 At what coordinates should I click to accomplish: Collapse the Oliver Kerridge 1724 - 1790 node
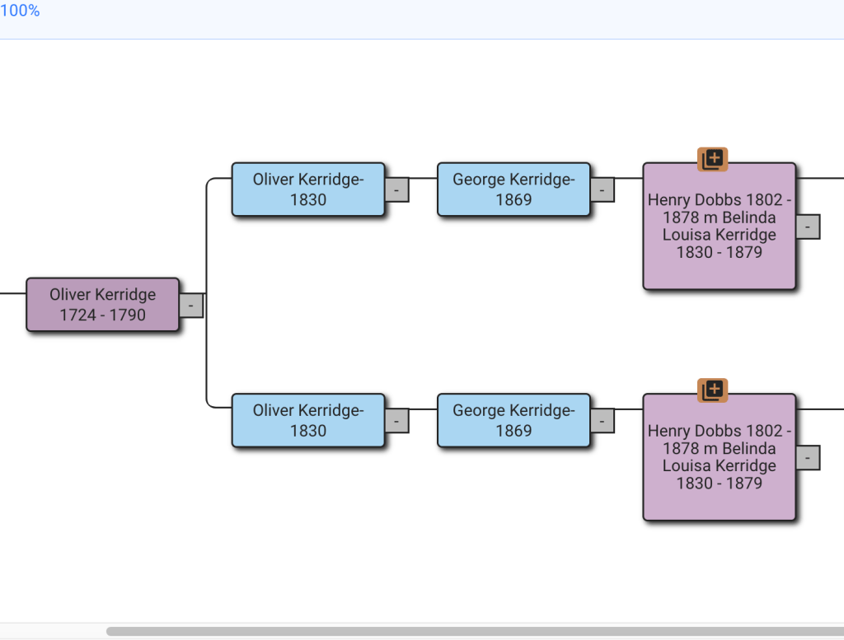point(191,306)
